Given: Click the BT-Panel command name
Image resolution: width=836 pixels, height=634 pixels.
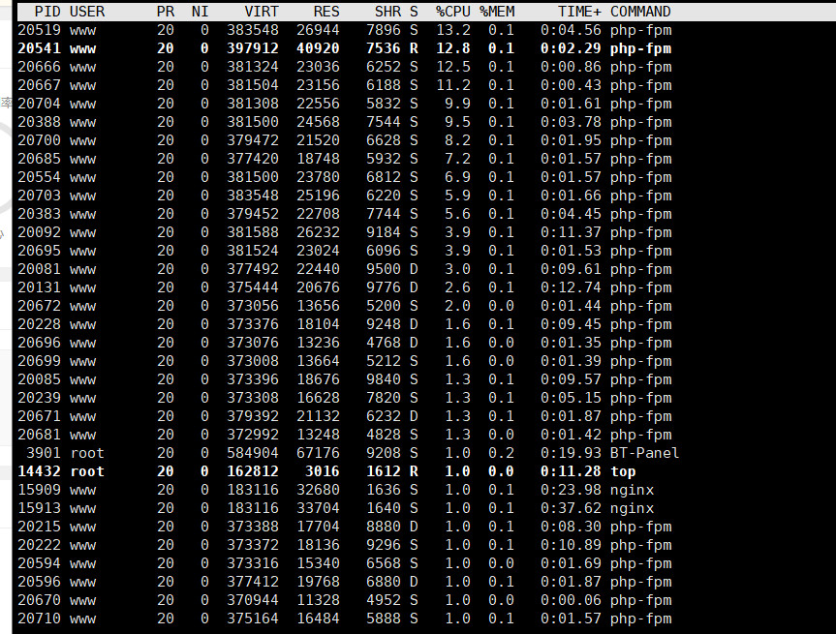Looking at the screenshot, I should pos(644,453).
